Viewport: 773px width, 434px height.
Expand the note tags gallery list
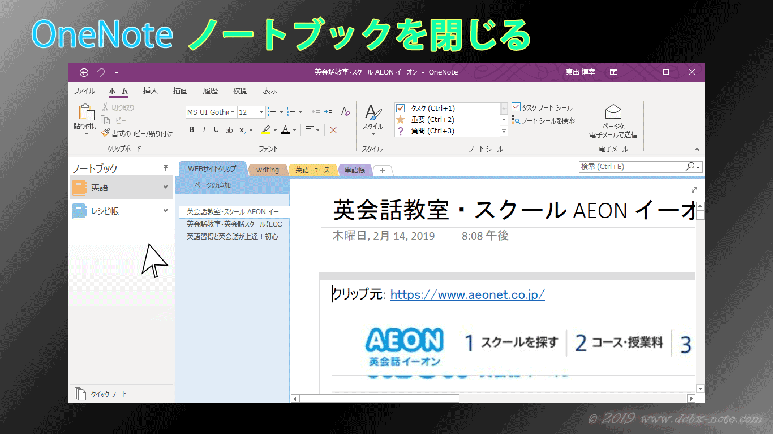[504, 131]
